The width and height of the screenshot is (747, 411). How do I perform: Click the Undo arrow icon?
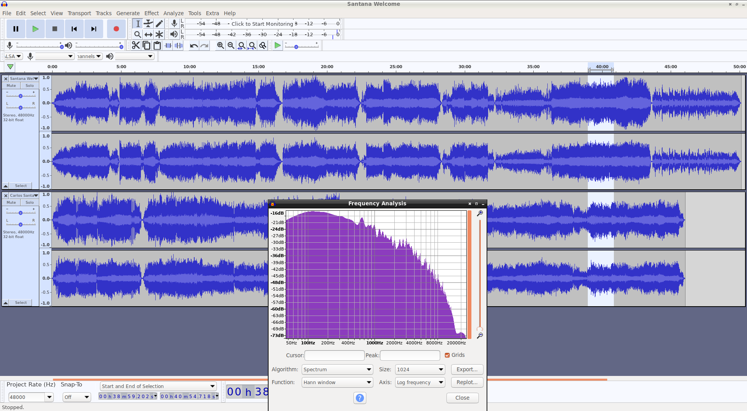[193, 46]
